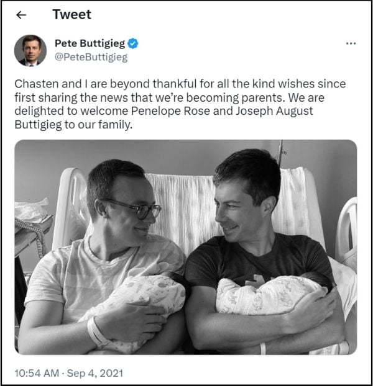This screenshot has width=373, height=386.
Task: Open Pete Buttigieg's profile avatar
Action: pos(30,50)
